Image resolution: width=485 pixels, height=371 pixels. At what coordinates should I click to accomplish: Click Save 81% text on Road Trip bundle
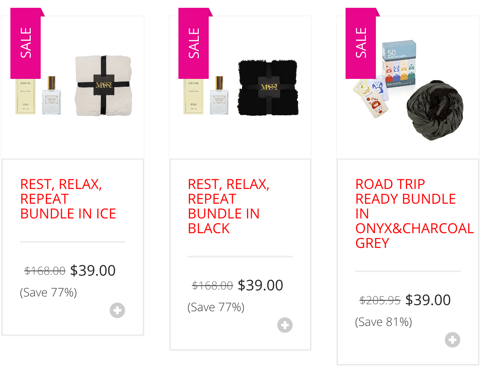click(384, 322)
